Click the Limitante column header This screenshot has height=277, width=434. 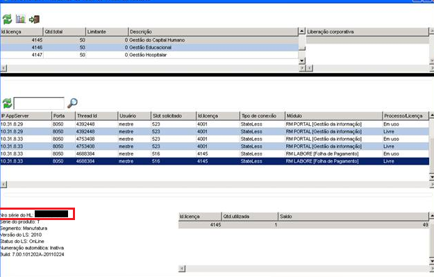coord(107,31)
